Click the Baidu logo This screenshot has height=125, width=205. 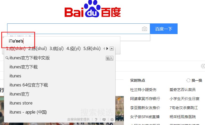(x=93, y=9)
